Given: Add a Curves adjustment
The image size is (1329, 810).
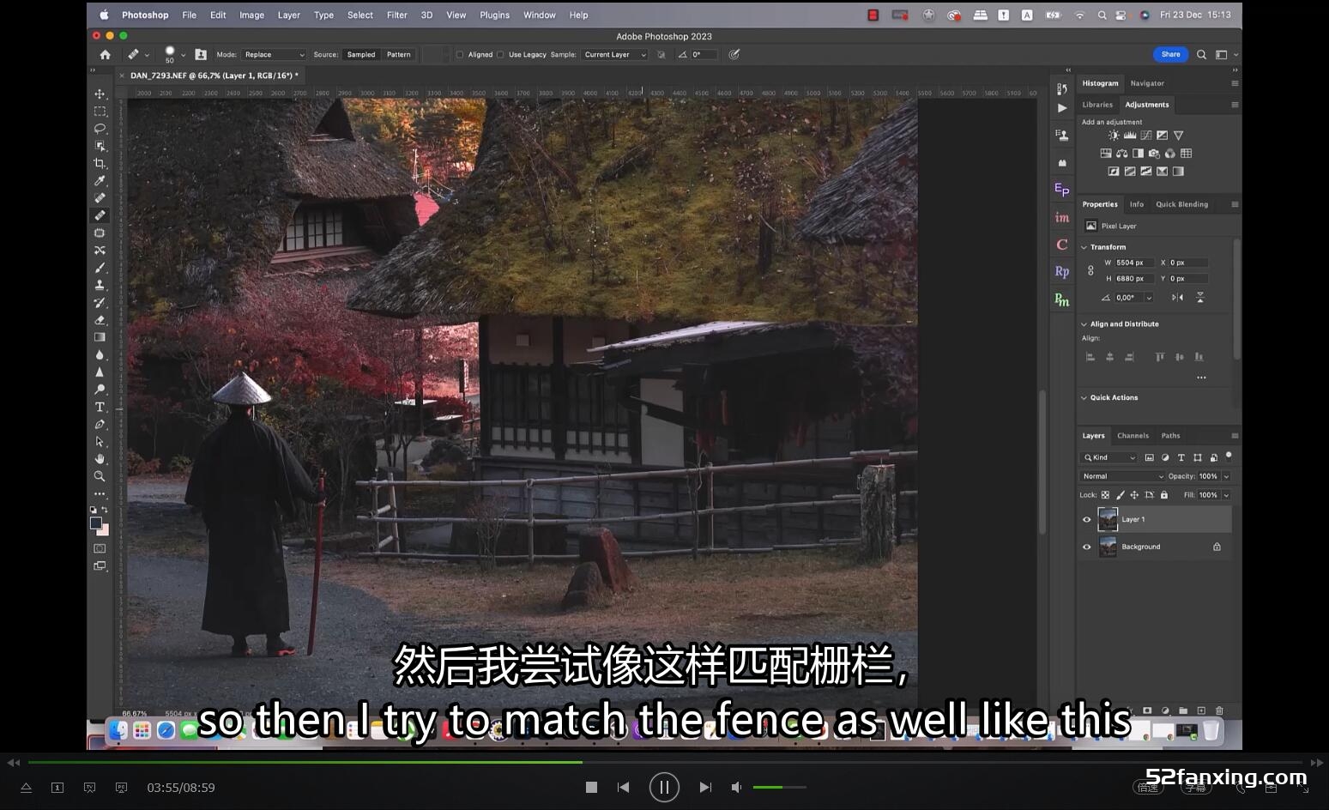Looking at the screenshot, I should pos(1146,136).
